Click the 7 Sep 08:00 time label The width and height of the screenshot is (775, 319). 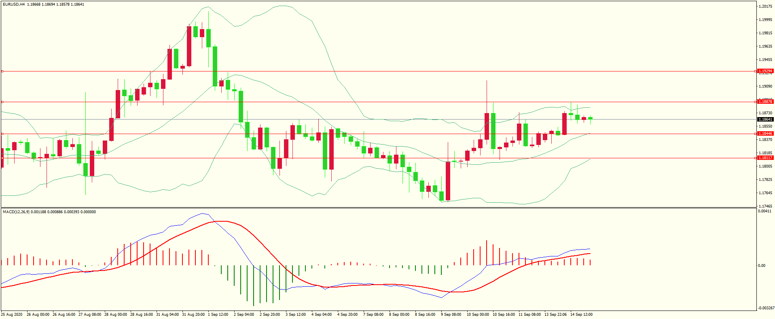click(373, 315)
